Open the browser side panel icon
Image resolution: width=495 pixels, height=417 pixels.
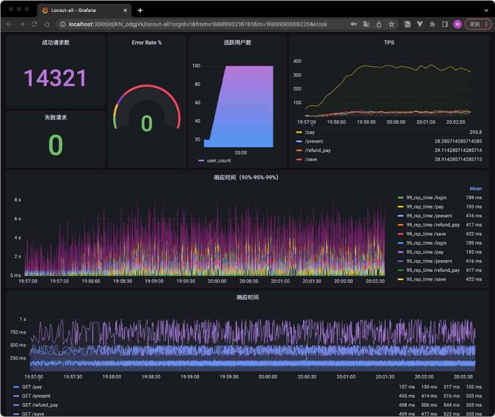pos(445,24)
